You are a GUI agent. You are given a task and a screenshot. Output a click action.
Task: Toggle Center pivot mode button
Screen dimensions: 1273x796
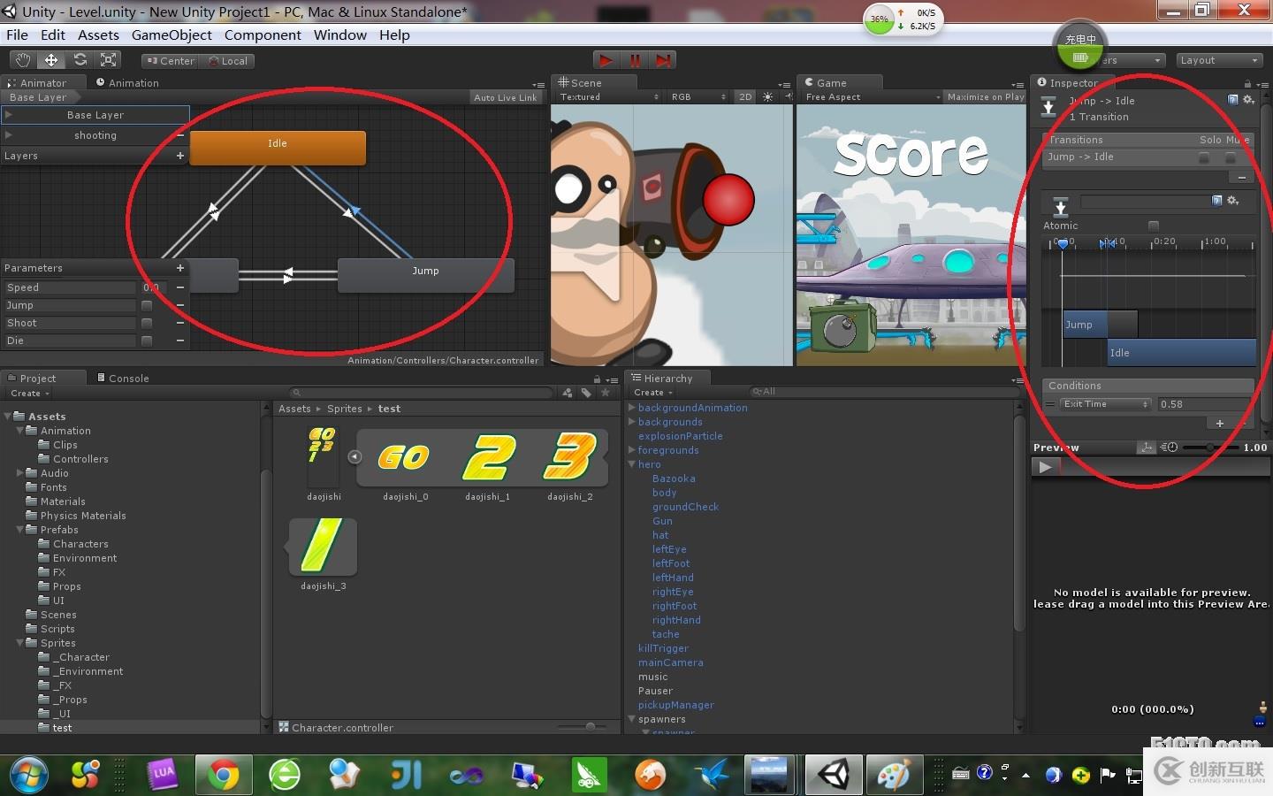coord(170,61)
